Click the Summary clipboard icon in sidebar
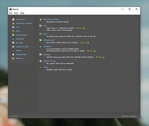This screenshot has width=149, height=126. [x=13, y=19]
